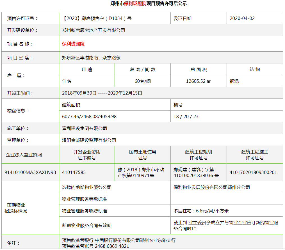Select license code 91410100MA3XAXLN9B
This screenshot has height=250, width=285.
[30, 172]
